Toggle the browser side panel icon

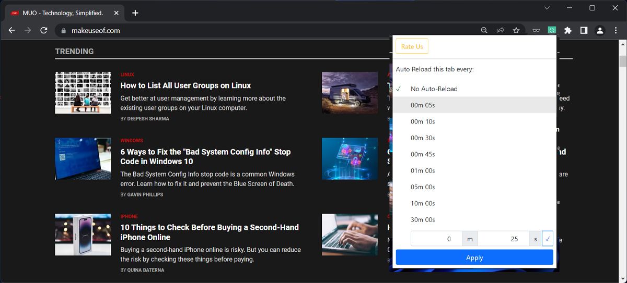point(584,30)
